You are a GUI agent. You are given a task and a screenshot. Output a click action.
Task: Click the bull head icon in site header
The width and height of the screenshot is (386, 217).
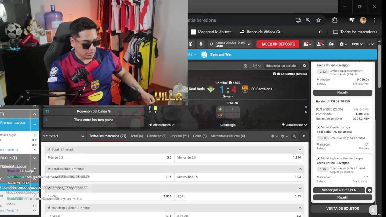pos(191,44)
